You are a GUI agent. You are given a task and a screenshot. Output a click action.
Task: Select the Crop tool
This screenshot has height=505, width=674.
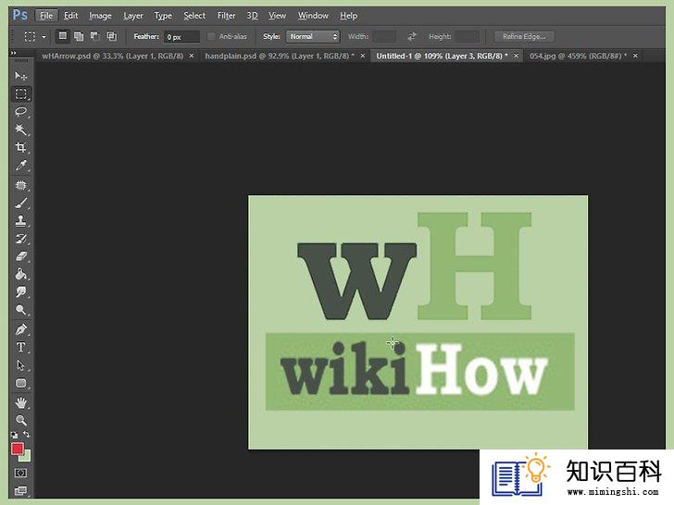pyautogui.click(x=20, y=147)
